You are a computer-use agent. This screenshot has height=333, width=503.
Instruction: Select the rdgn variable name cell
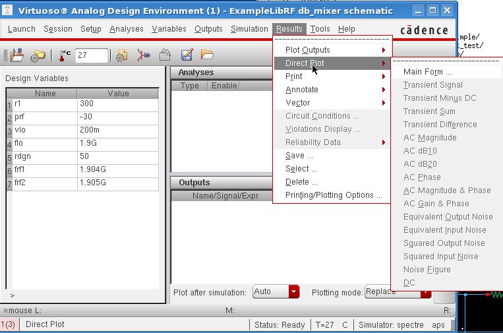click(45, 157)
